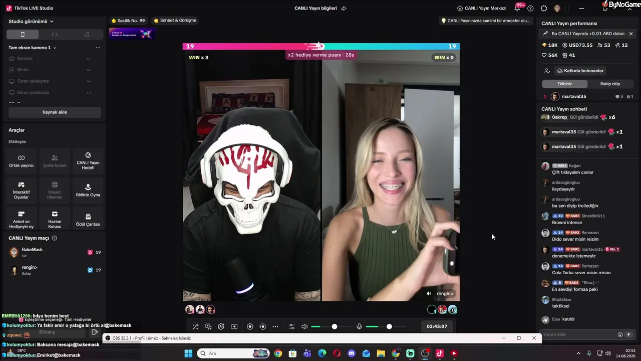
Task: Open the CANLI Yayın Hedefi tool
Action: [88, 160]
